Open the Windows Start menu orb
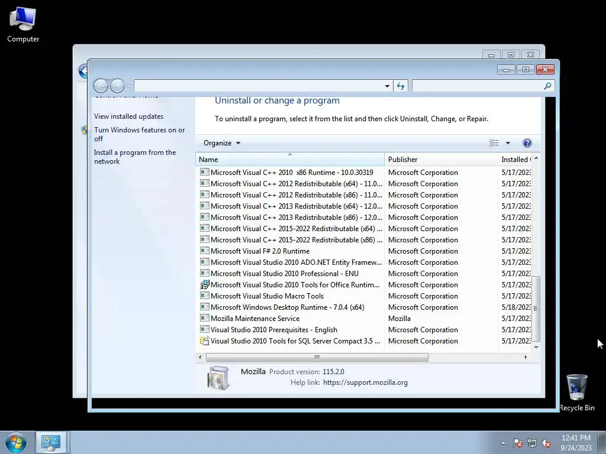 pos(16,442)
